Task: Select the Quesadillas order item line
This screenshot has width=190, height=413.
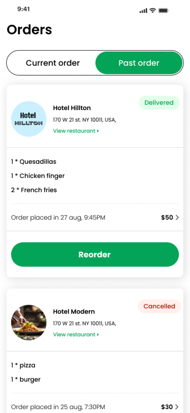Action: [33, 162]
